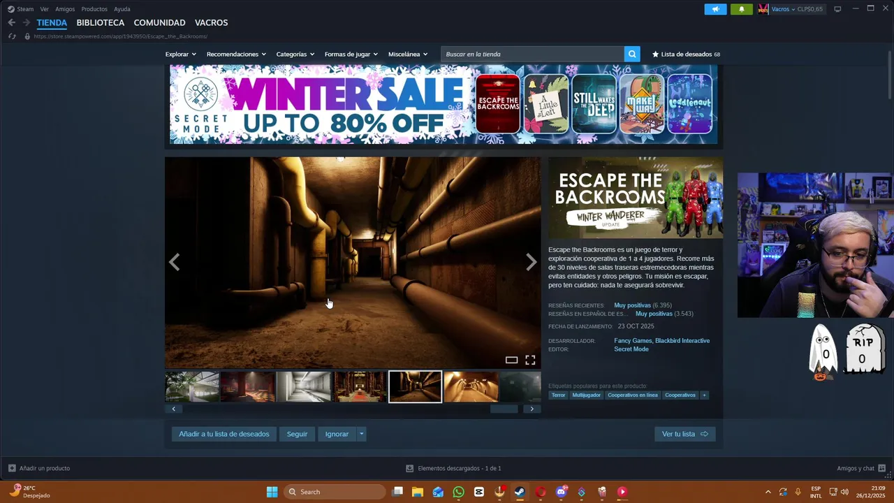Image resolution: width=894 pixels, height=503 pixels.
Task: Expand the Recomendaciones menu
Action: [x=236, y=54]
